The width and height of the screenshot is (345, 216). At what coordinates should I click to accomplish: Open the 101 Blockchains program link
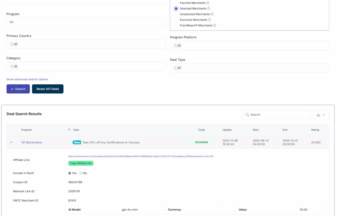(32, 142)
